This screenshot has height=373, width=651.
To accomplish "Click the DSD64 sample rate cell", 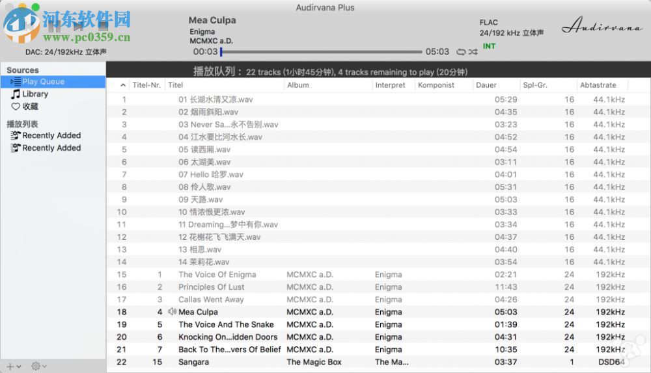I will tap(611, 362).
